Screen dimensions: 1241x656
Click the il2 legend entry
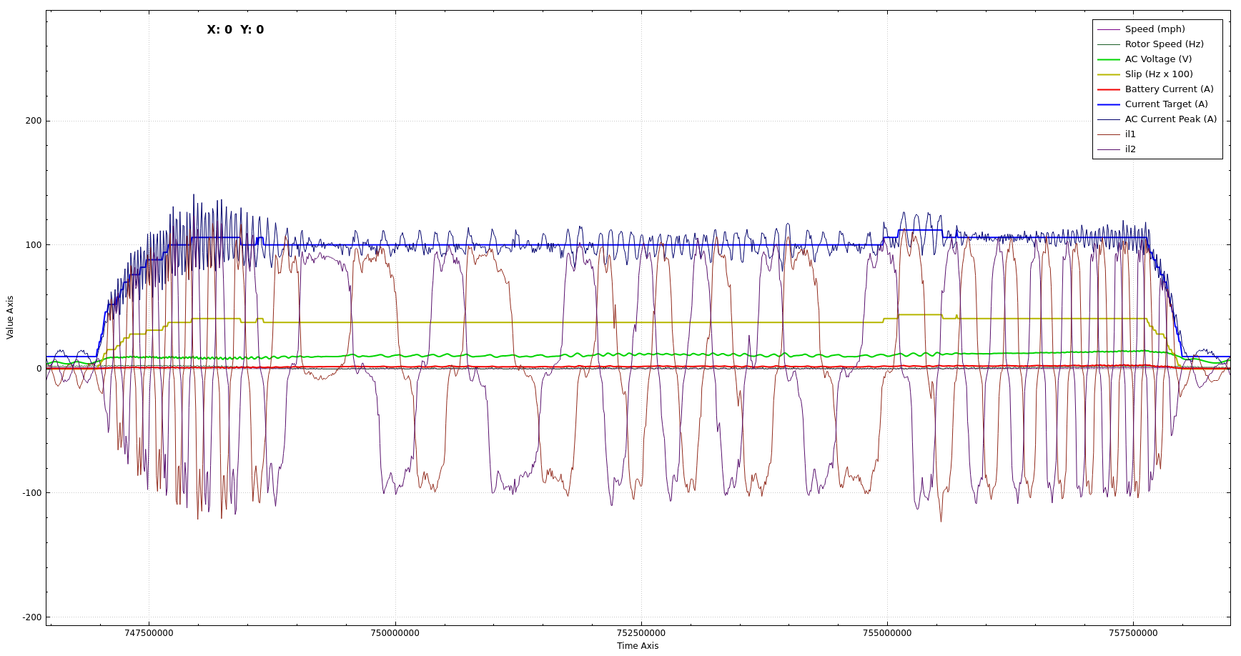[x=1130, y=149]
